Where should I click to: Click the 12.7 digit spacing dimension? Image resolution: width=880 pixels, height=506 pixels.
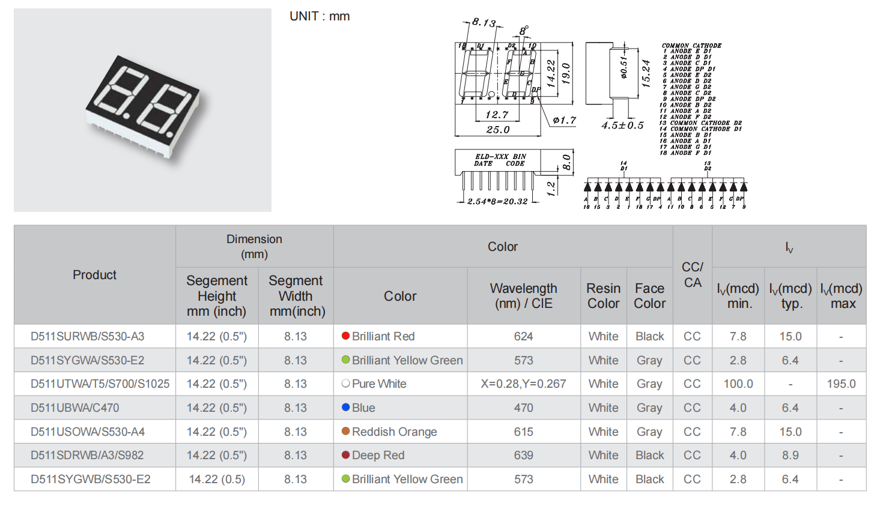tap(497, 115)
